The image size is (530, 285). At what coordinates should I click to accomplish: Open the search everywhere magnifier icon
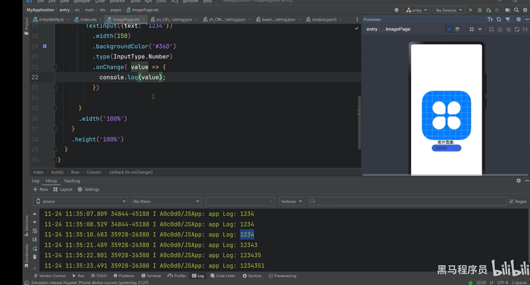(516, 10)
